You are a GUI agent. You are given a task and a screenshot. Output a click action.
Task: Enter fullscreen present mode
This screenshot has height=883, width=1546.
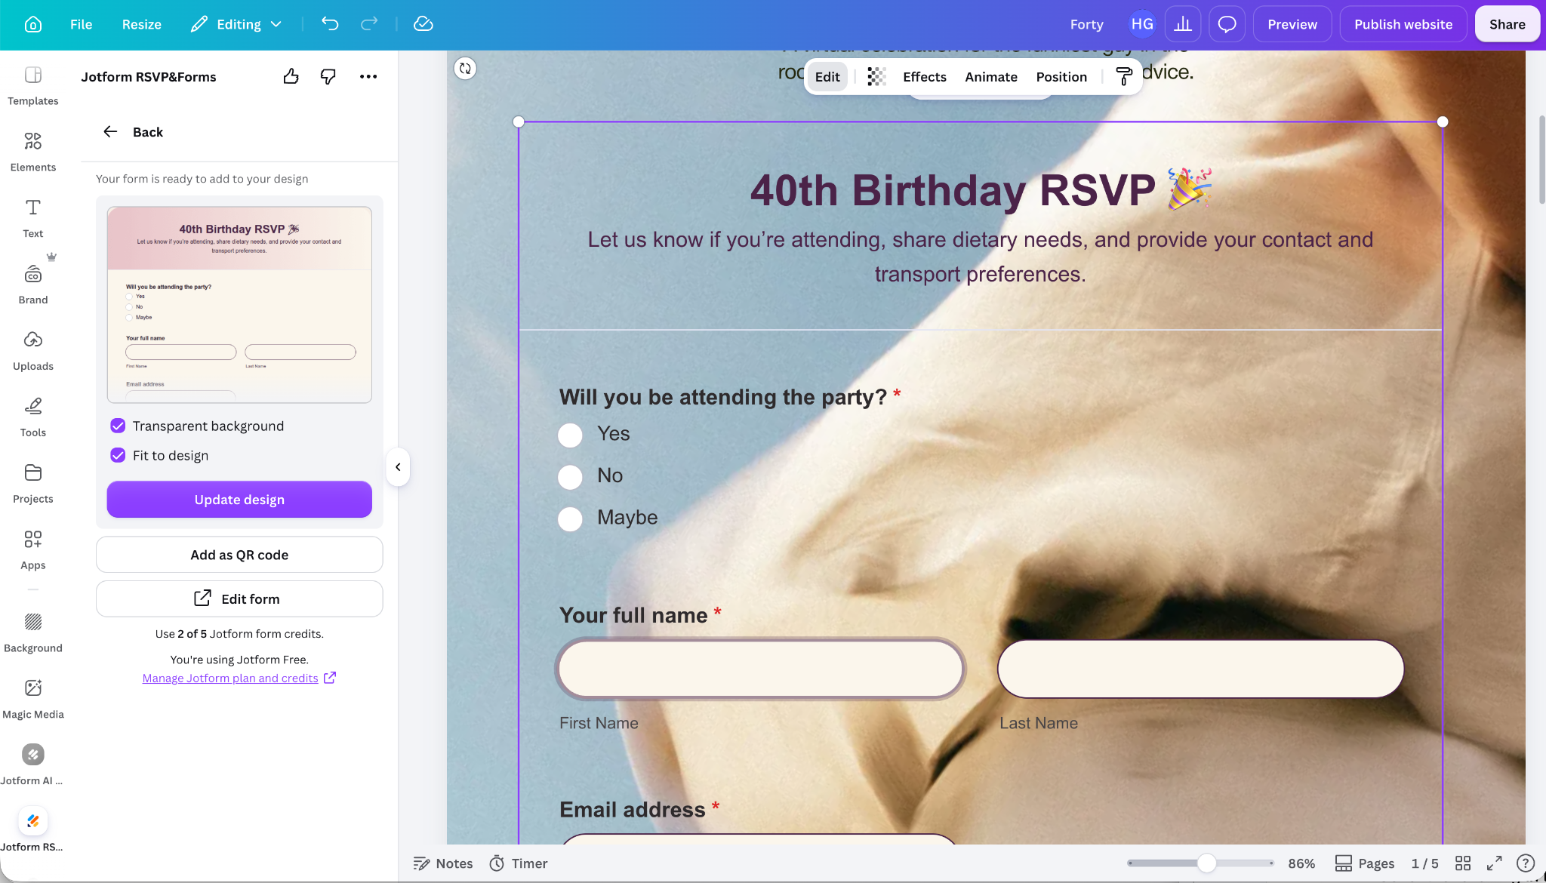pos(1494,863)
